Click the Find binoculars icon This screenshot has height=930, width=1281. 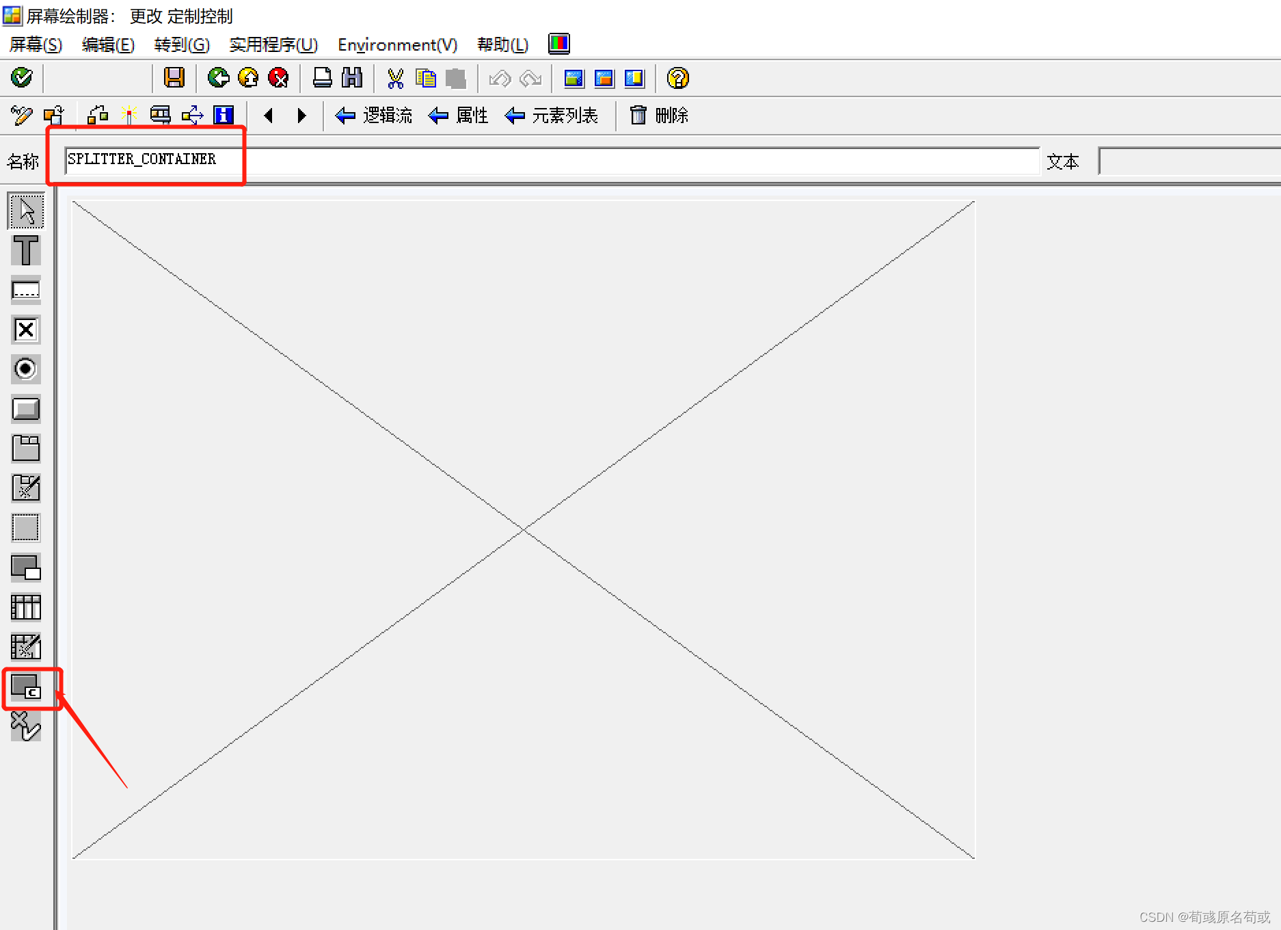(x=352, y=77)
